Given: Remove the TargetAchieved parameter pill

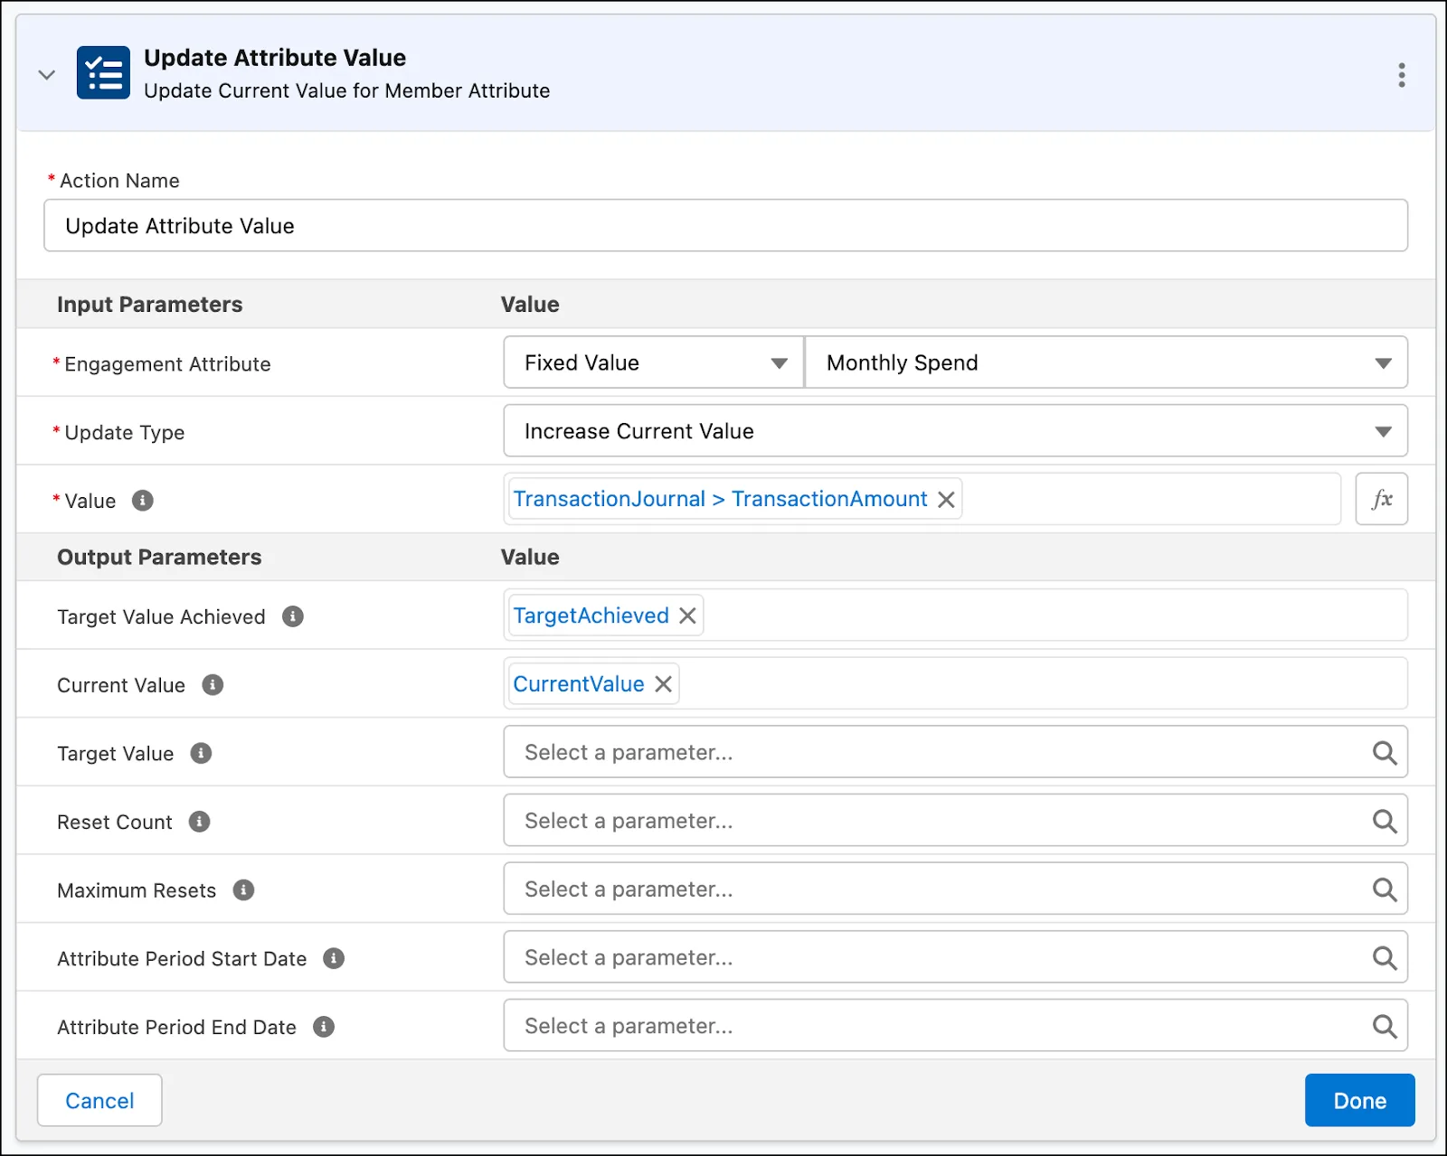Looking at the screenshot, I should pyautogui.click(x=687, y=616).
